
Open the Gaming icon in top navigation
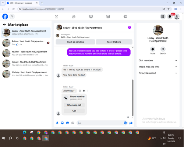point(125,17)
